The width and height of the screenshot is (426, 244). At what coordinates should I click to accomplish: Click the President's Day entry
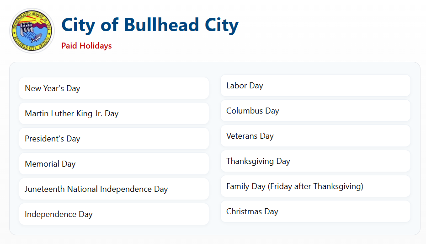point(114,138)
